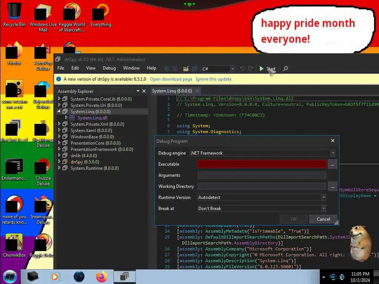Select the System.Linq (8.0.0.0) document tab
Viewport: 379px width, 284px height.
coord(172,91)
